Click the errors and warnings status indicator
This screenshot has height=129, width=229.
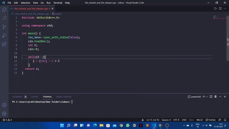pos(7,120)
